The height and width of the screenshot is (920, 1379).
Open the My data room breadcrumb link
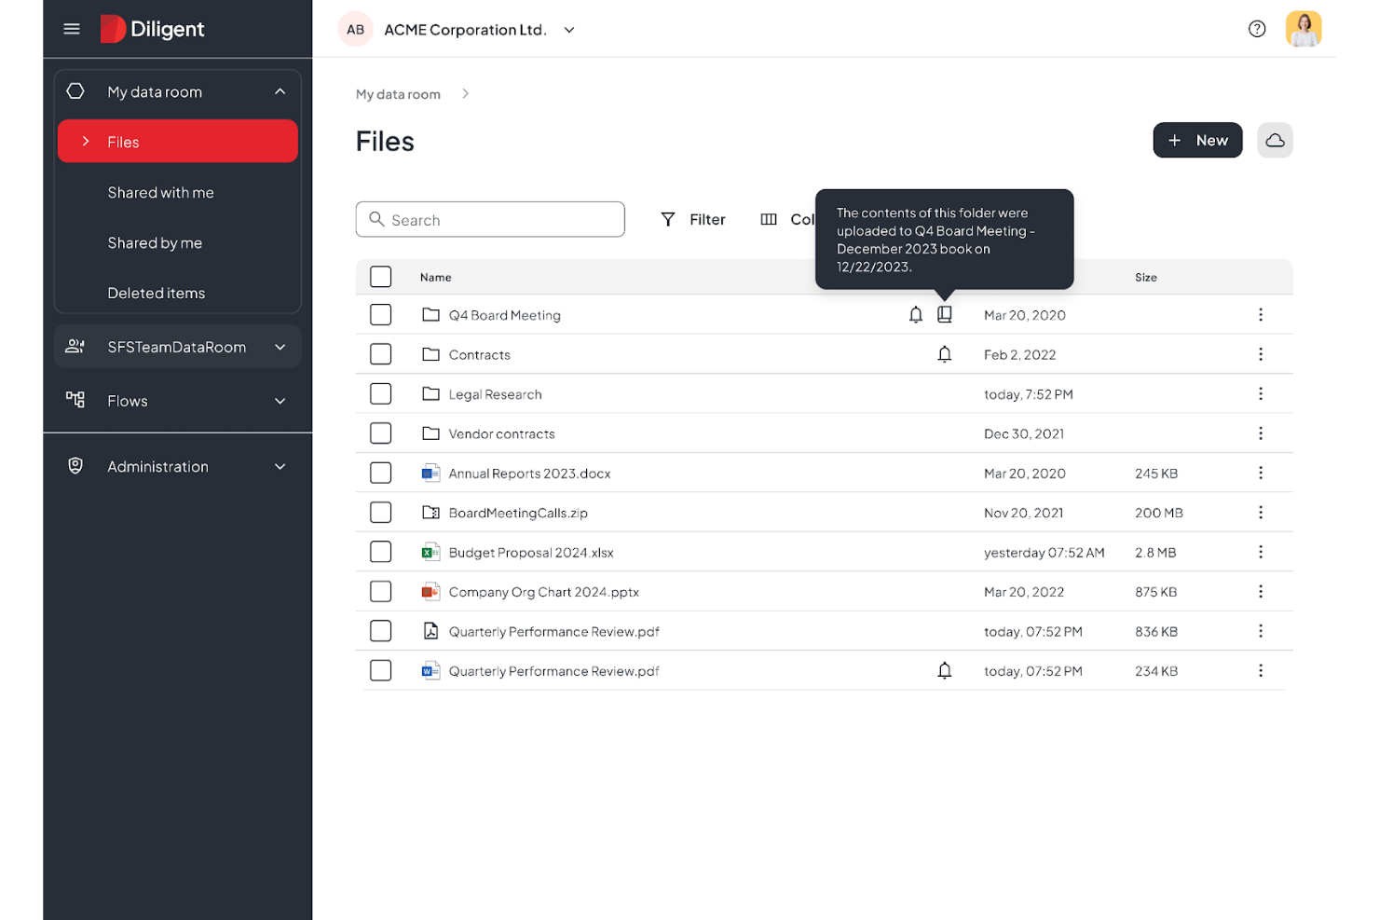[398, 93]
